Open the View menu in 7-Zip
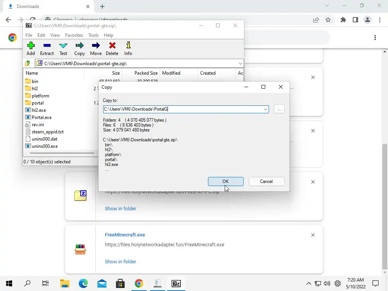The width and height of the screenshot is (388, 291). (55, 35)
